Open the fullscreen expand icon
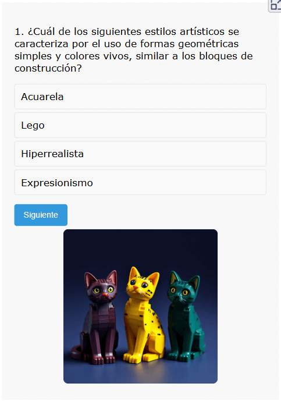The width and height of the screenshot is (281, 401). click(275, 5)
